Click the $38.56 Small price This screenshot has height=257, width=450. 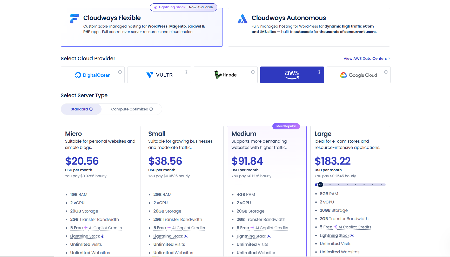[165, 161]
